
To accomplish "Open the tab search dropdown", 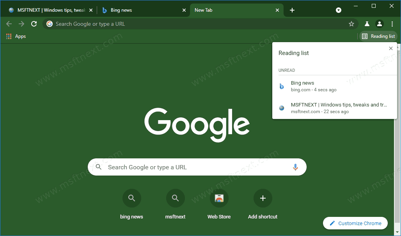I will [339, 10].
